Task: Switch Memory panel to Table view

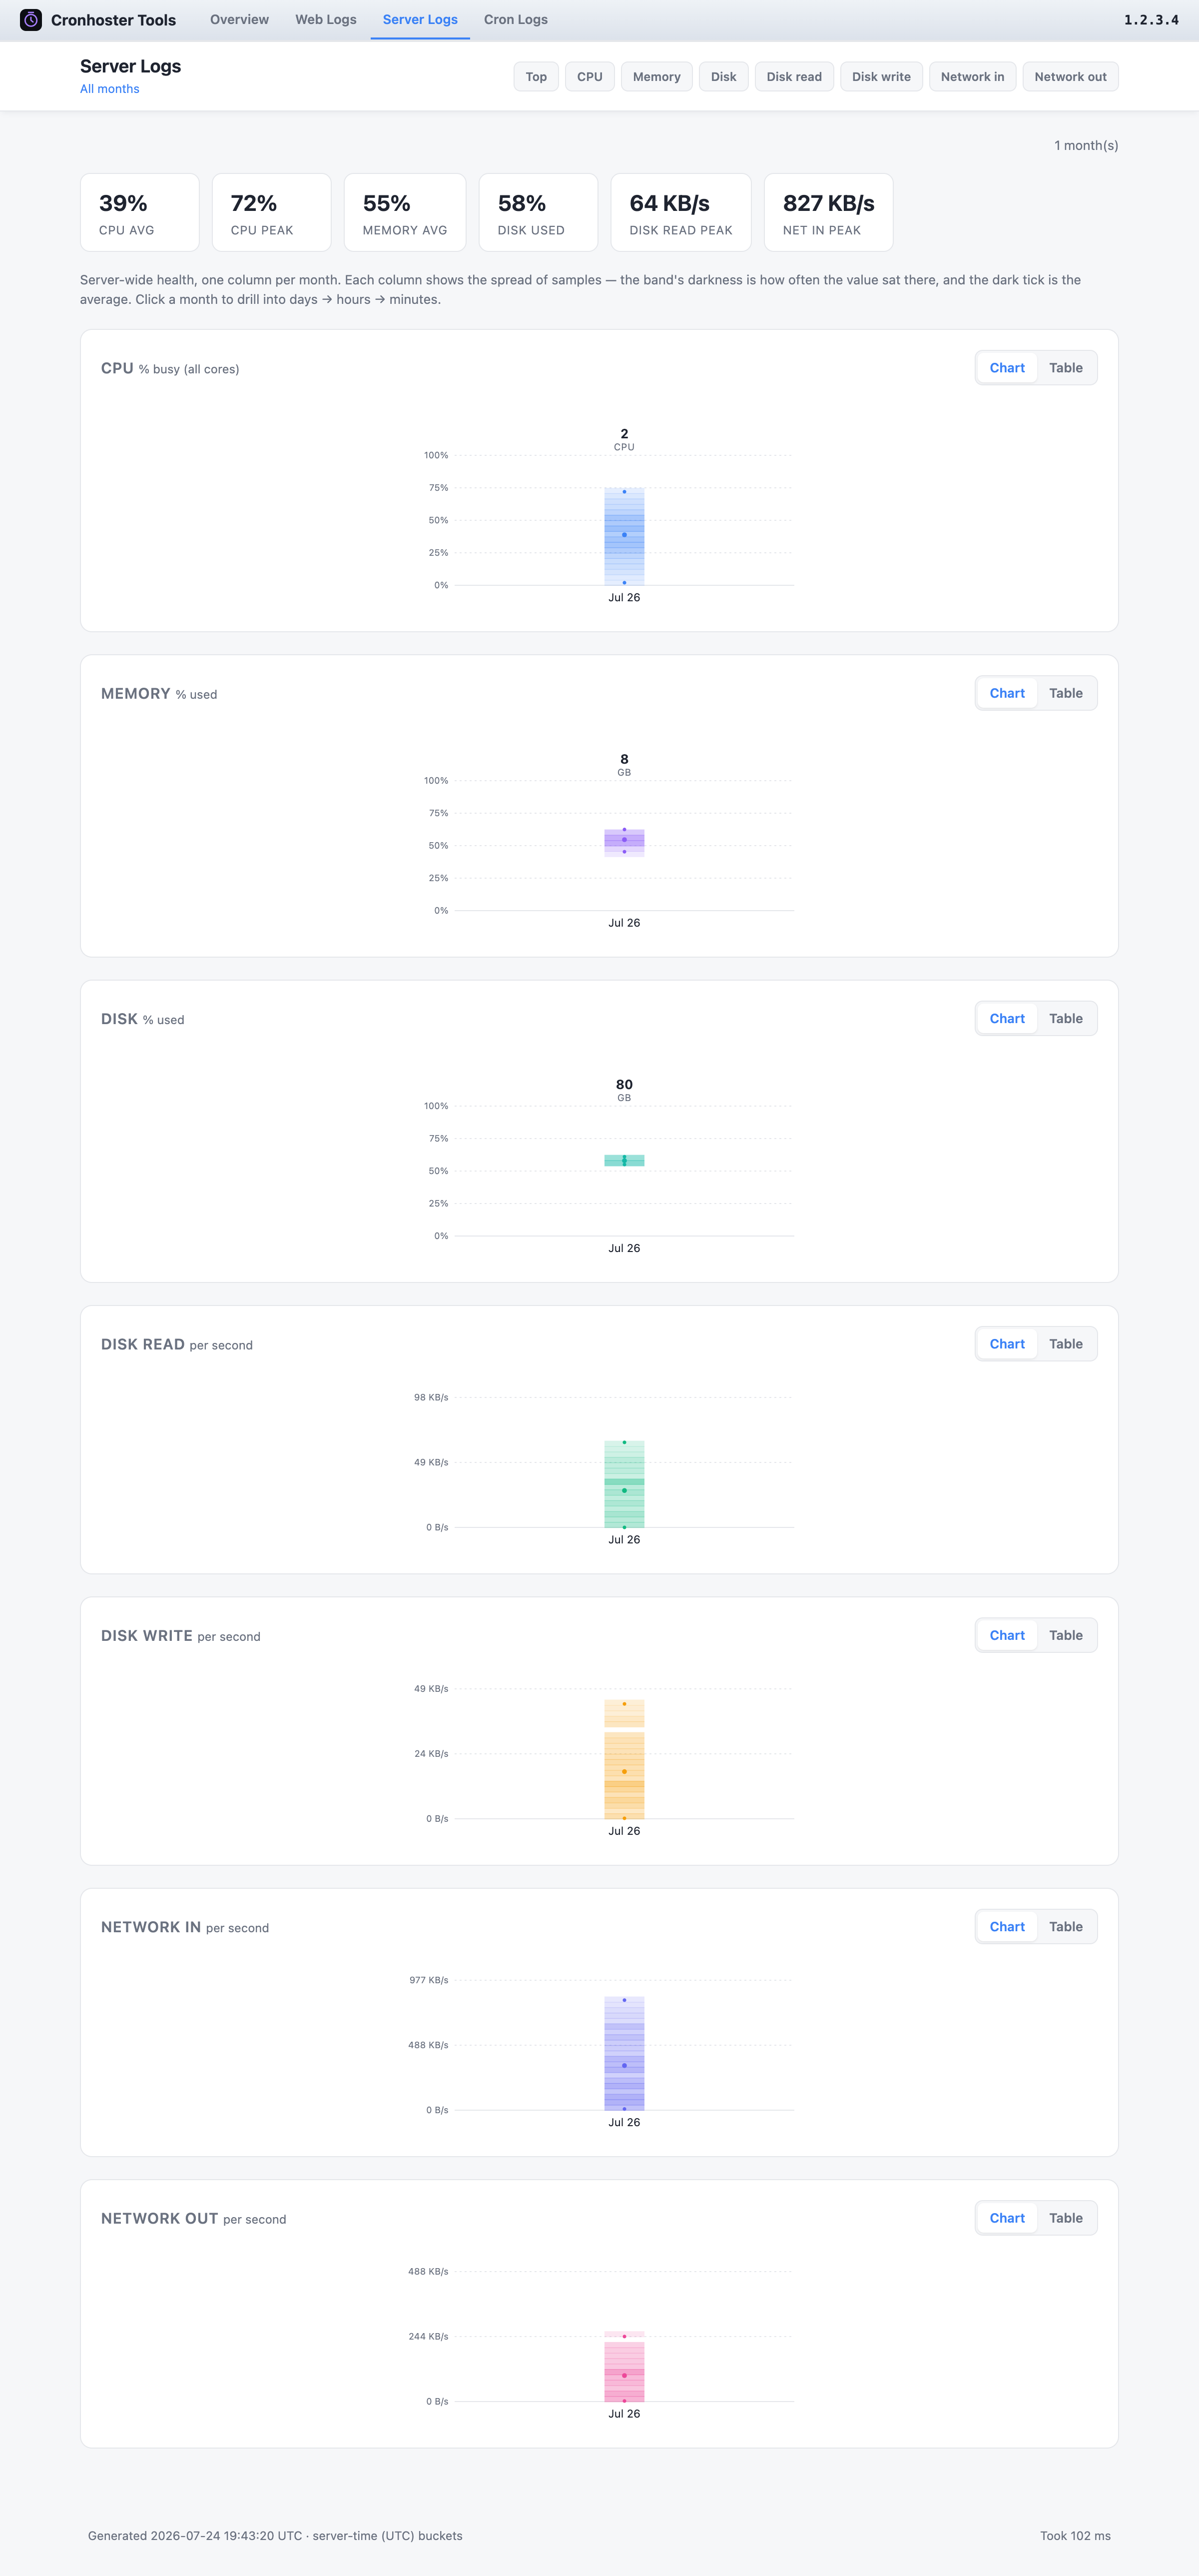Action: (1065, 693)
